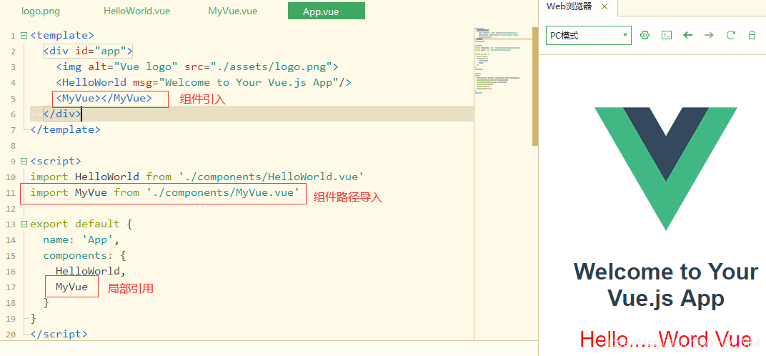Click name: 'App' on line 14
The image size is (766, 356).
pos(81,239)
